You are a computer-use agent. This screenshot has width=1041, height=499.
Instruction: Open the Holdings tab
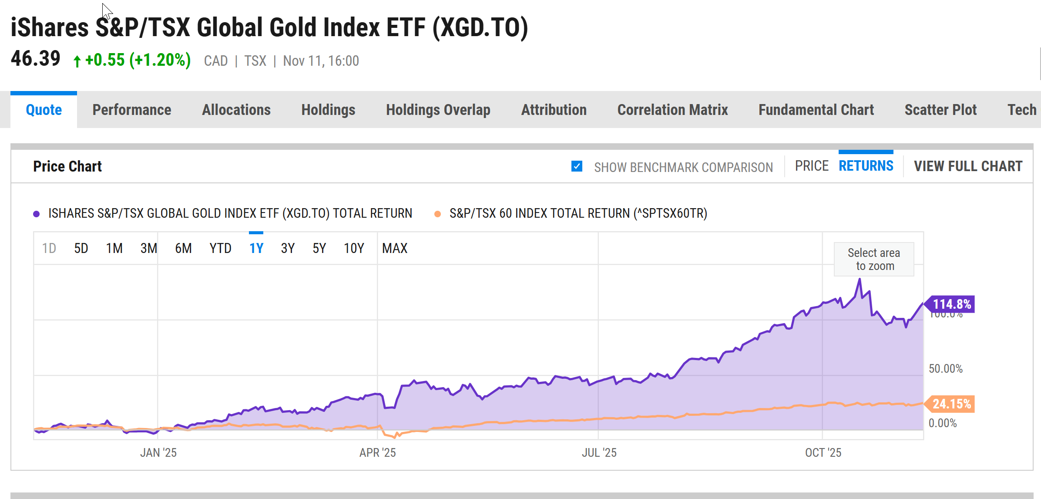(x=328, y=110)
